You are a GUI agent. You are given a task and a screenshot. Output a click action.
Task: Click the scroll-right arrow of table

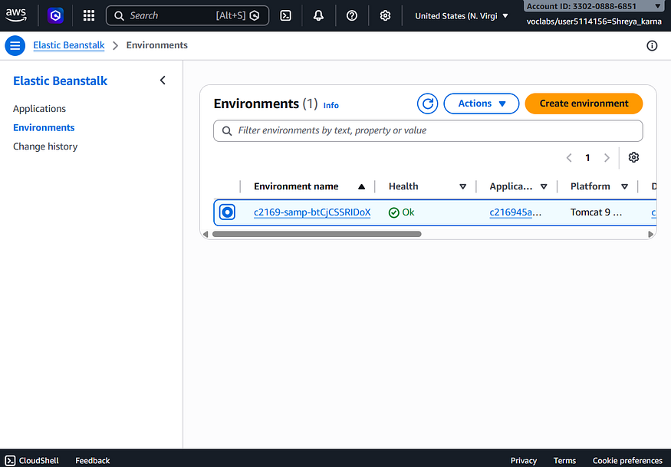pos(650,234)
